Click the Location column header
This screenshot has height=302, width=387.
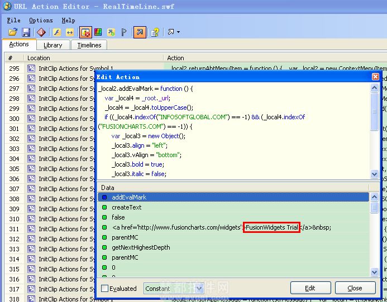click(94, 58)
